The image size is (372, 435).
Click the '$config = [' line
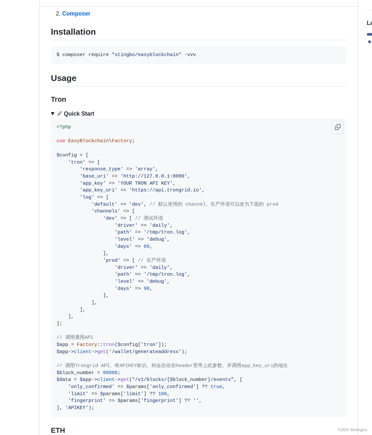click(73, 155)
